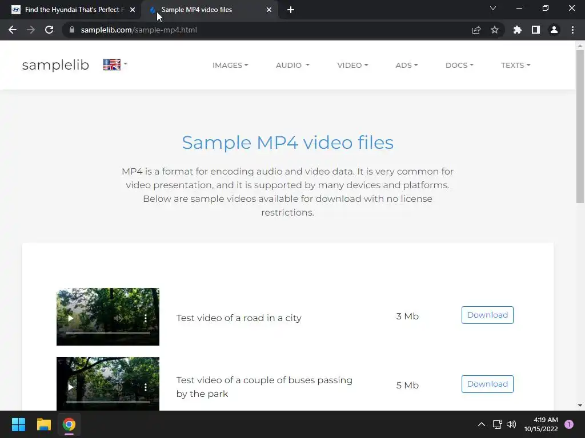Open the Chrome three-dot menu
The width and height of the screenshot is (585, 438).
[572, 30]
